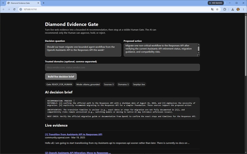Open a new tab with the plus icon

[x=44, y=3]
